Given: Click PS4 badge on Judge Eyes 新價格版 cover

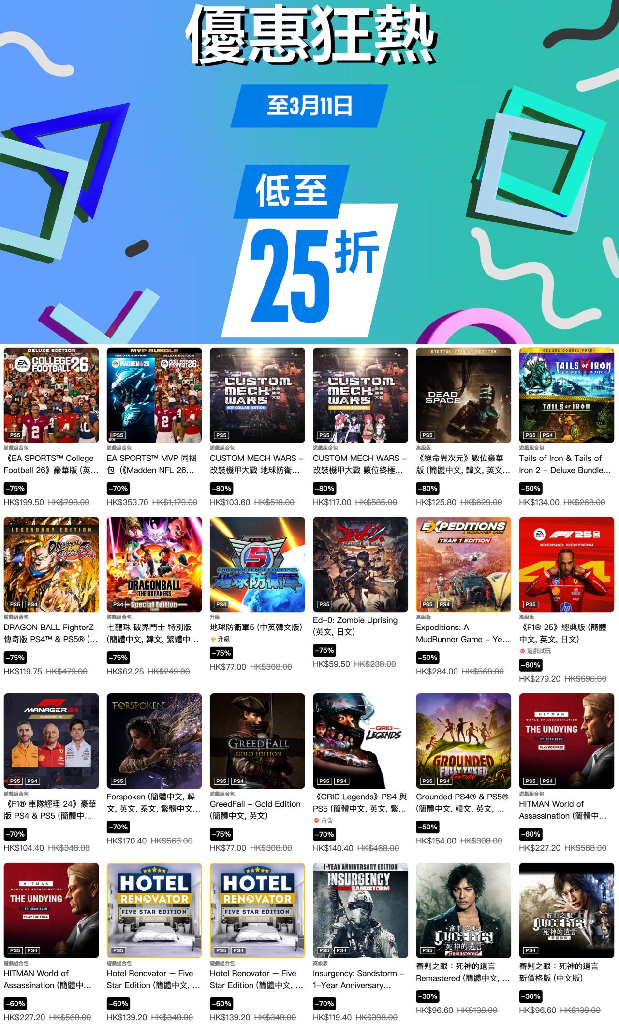Looking at the screenshot, I should pos(531,950).
